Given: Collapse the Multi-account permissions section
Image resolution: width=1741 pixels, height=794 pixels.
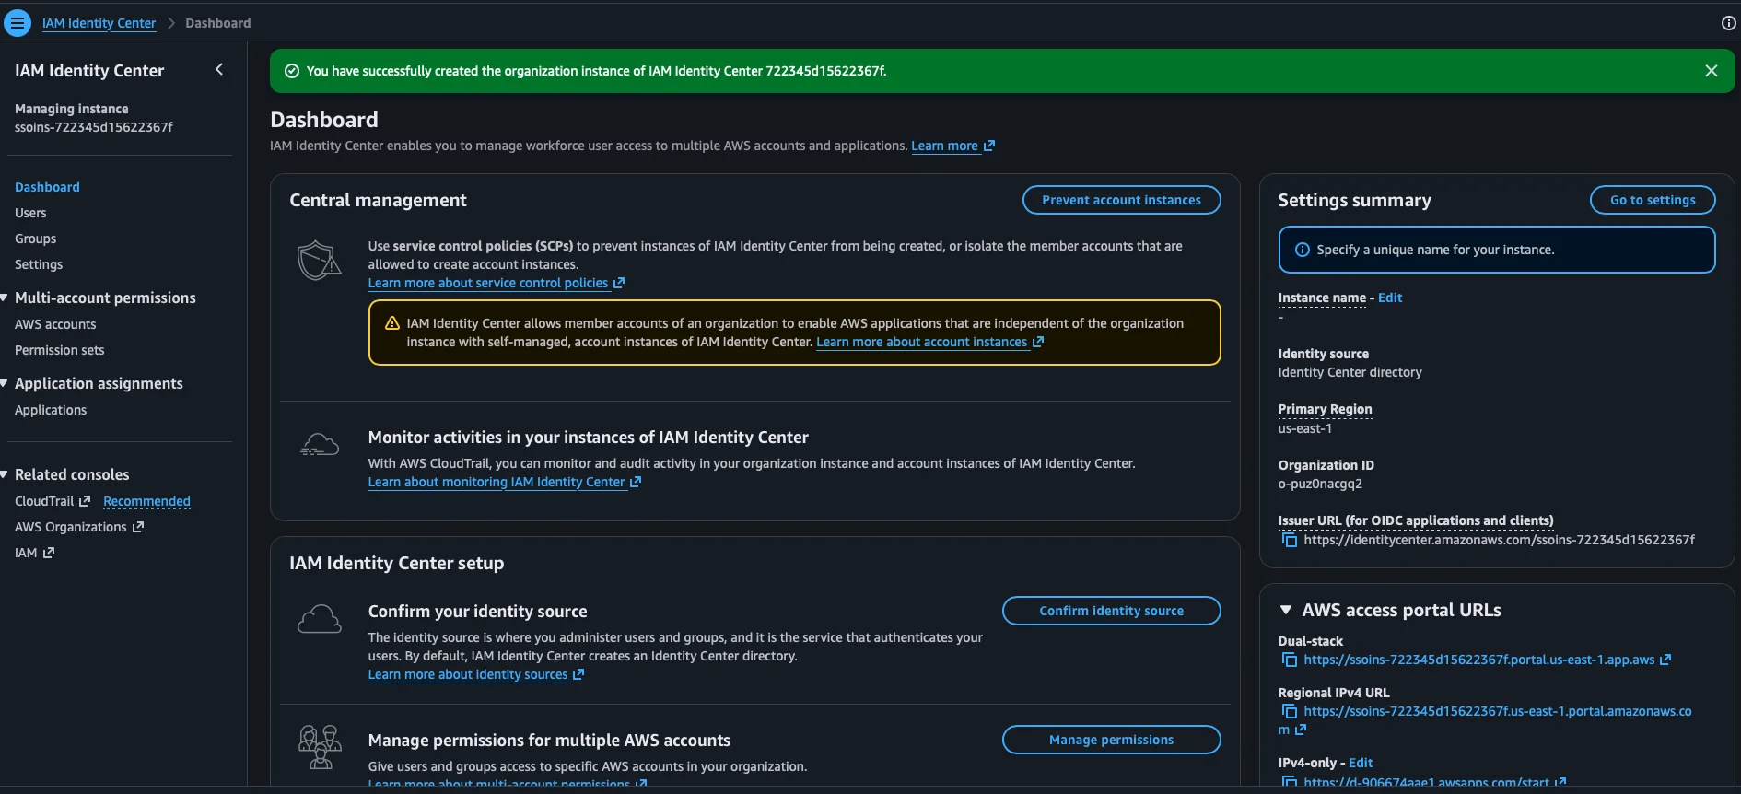Looking at the screenshot, I should pyautogui.click(x=5, y=298).
